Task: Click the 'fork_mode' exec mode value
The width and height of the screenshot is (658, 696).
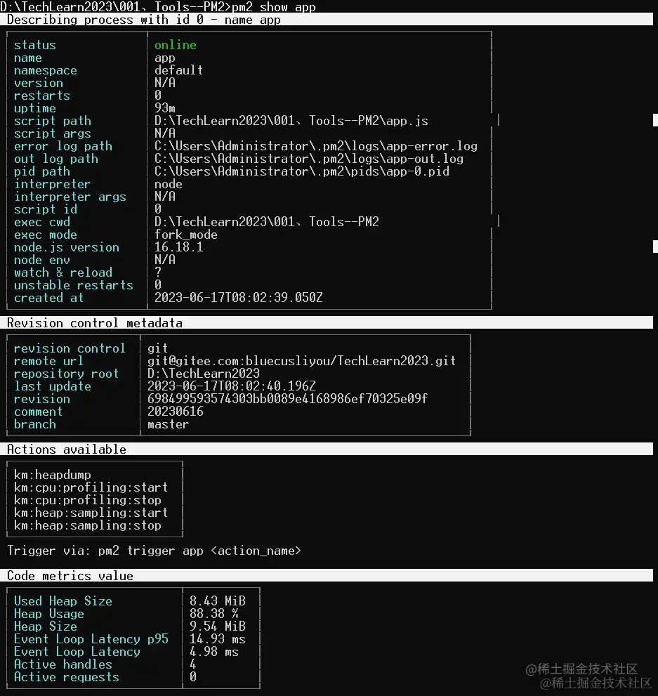Action: (186, 235)
